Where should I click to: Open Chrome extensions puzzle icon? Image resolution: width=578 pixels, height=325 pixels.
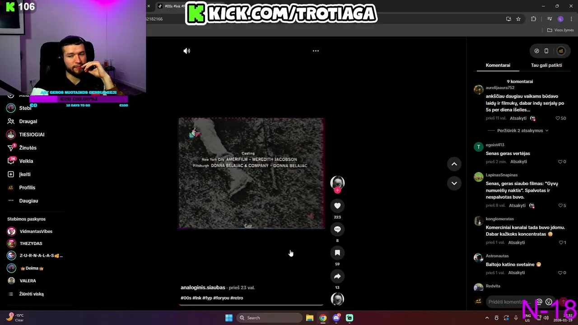[x=534, y=19]
